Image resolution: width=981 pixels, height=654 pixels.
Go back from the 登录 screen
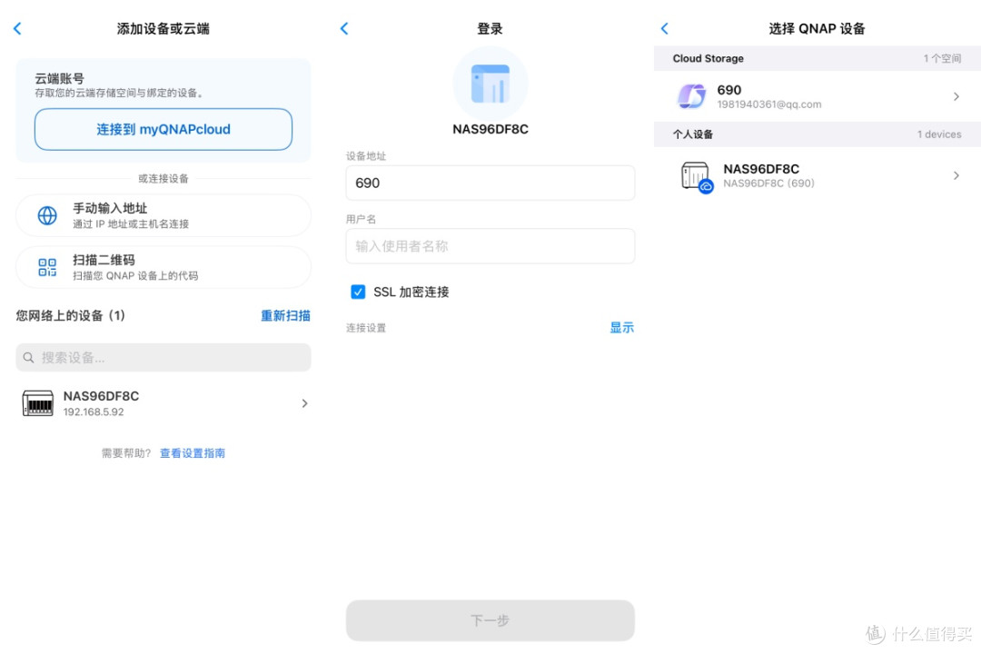[344, 28]
